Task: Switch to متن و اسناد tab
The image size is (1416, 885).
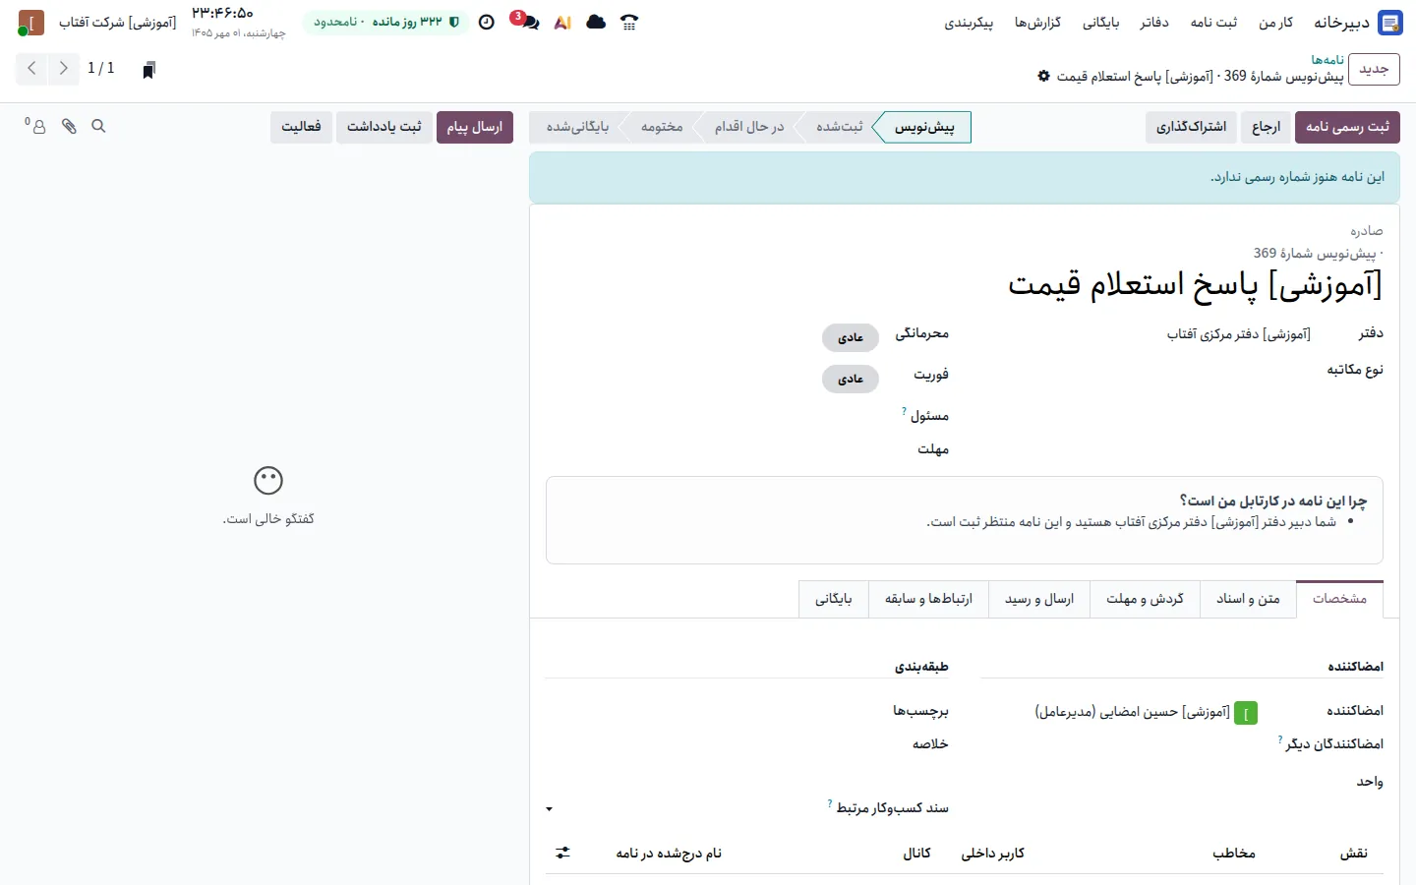Action: pyautogui.click(x=1248, y=599)
